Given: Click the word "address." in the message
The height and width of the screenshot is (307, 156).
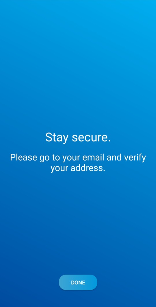Looking at the screenshot, I should 88,168.
